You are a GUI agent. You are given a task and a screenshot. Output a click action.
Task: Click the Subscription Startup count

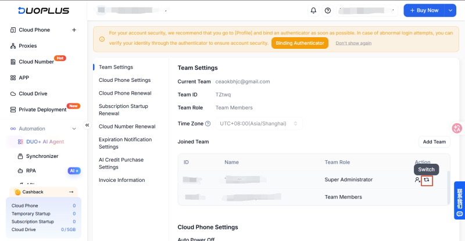click(74, 222)
